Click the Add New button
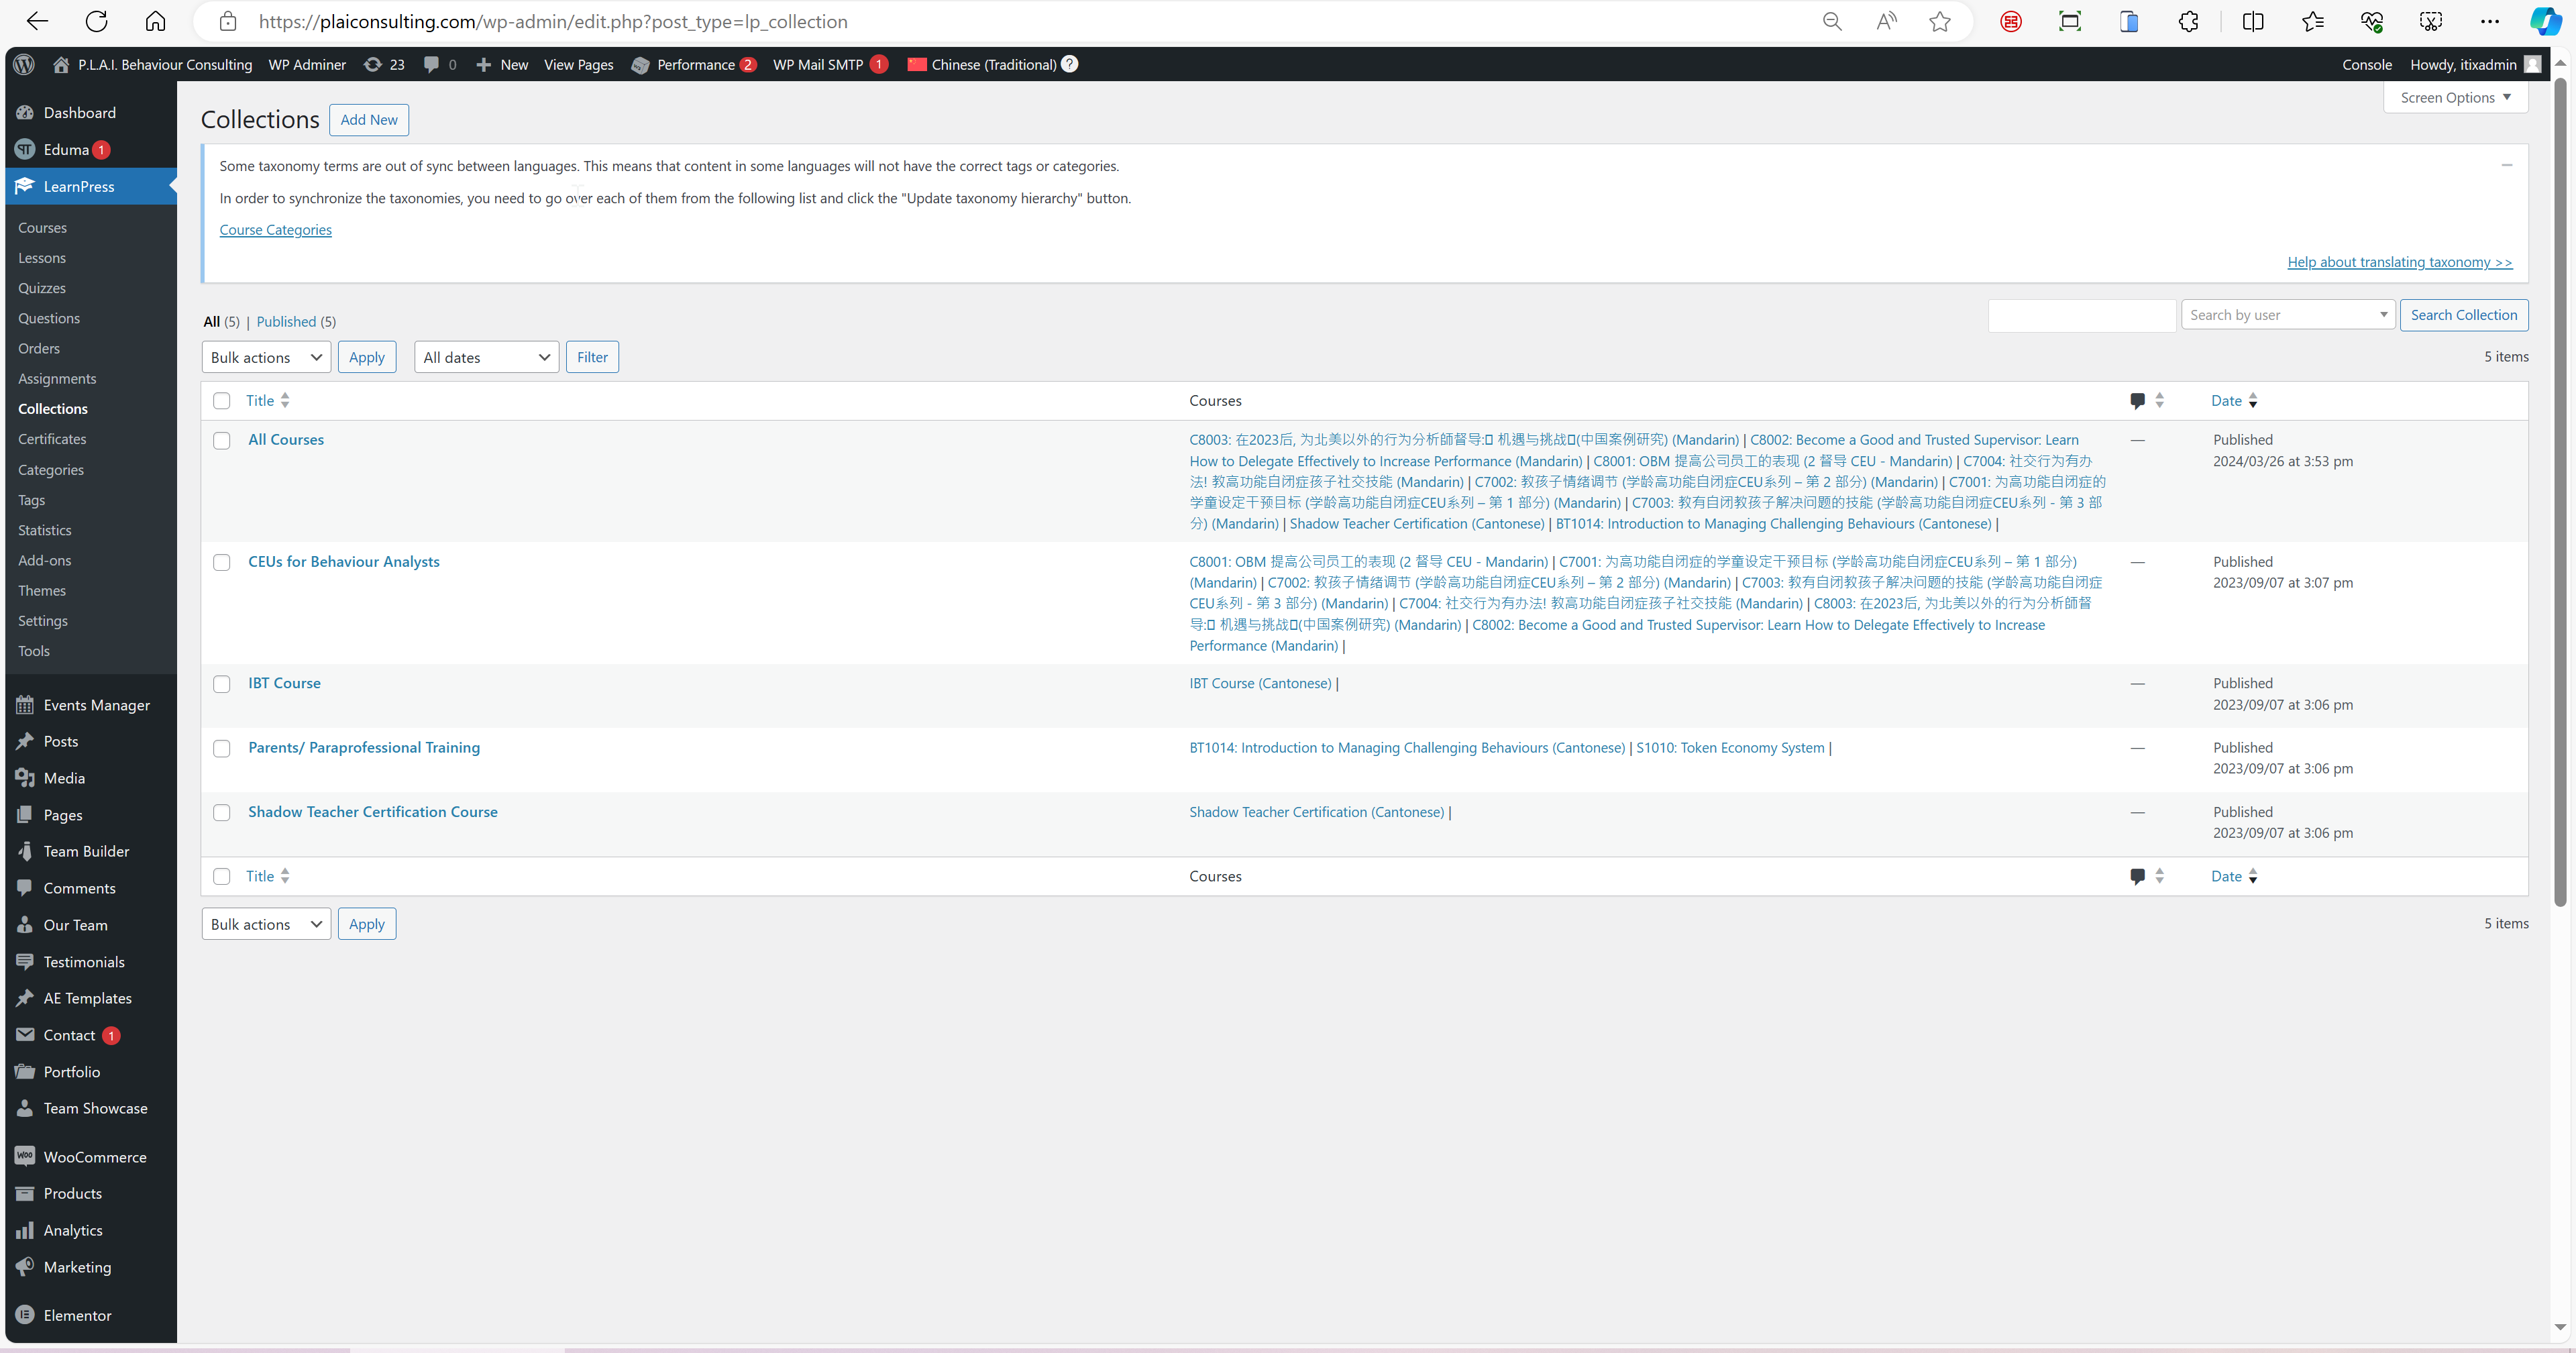 (368, 120)
